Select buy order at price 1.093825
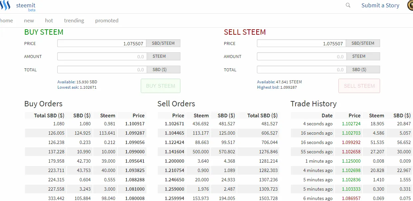 (x=86, y=170)
